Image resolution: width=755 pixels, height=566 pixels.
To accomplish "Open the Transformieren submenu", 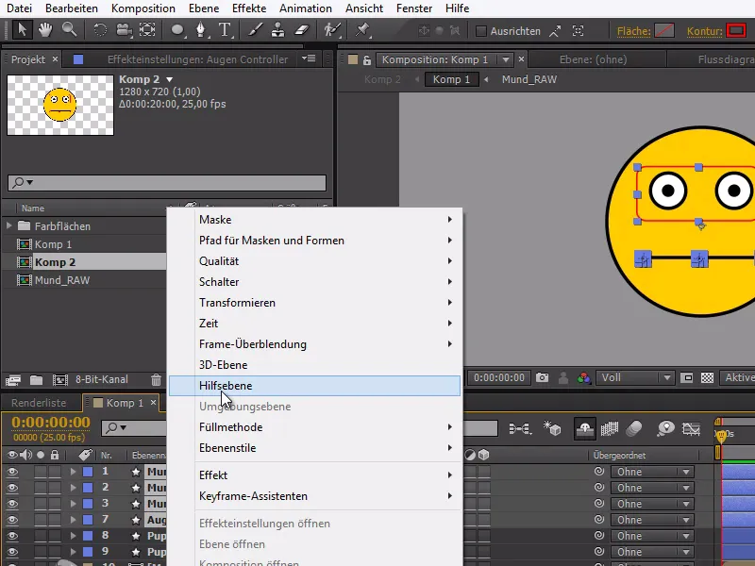I will [x=314, y=303].
